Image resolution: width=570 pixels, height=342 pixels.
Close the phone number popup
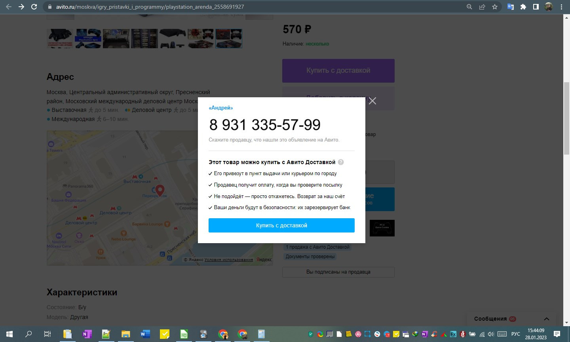pos(372,101)
